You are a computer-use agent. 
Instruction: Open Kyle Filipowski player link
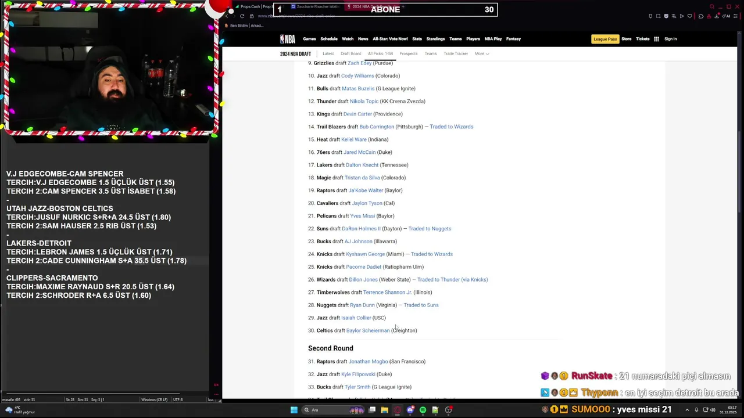click(x=359, y=374)
